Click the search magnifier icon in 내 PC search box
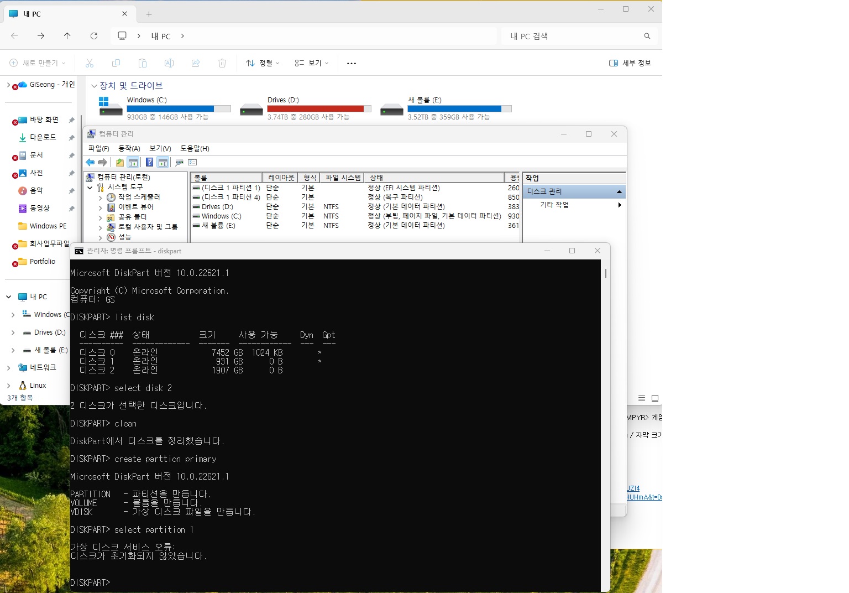This screenshot has width=849, height=593. [x=647, y=36]
